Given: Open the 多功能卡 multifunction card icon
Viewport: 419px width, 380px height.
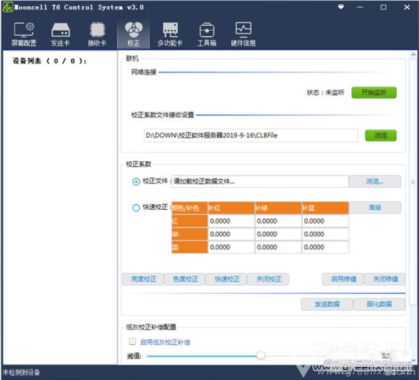Looking at the screenshot, I should (x=170, y=34).
